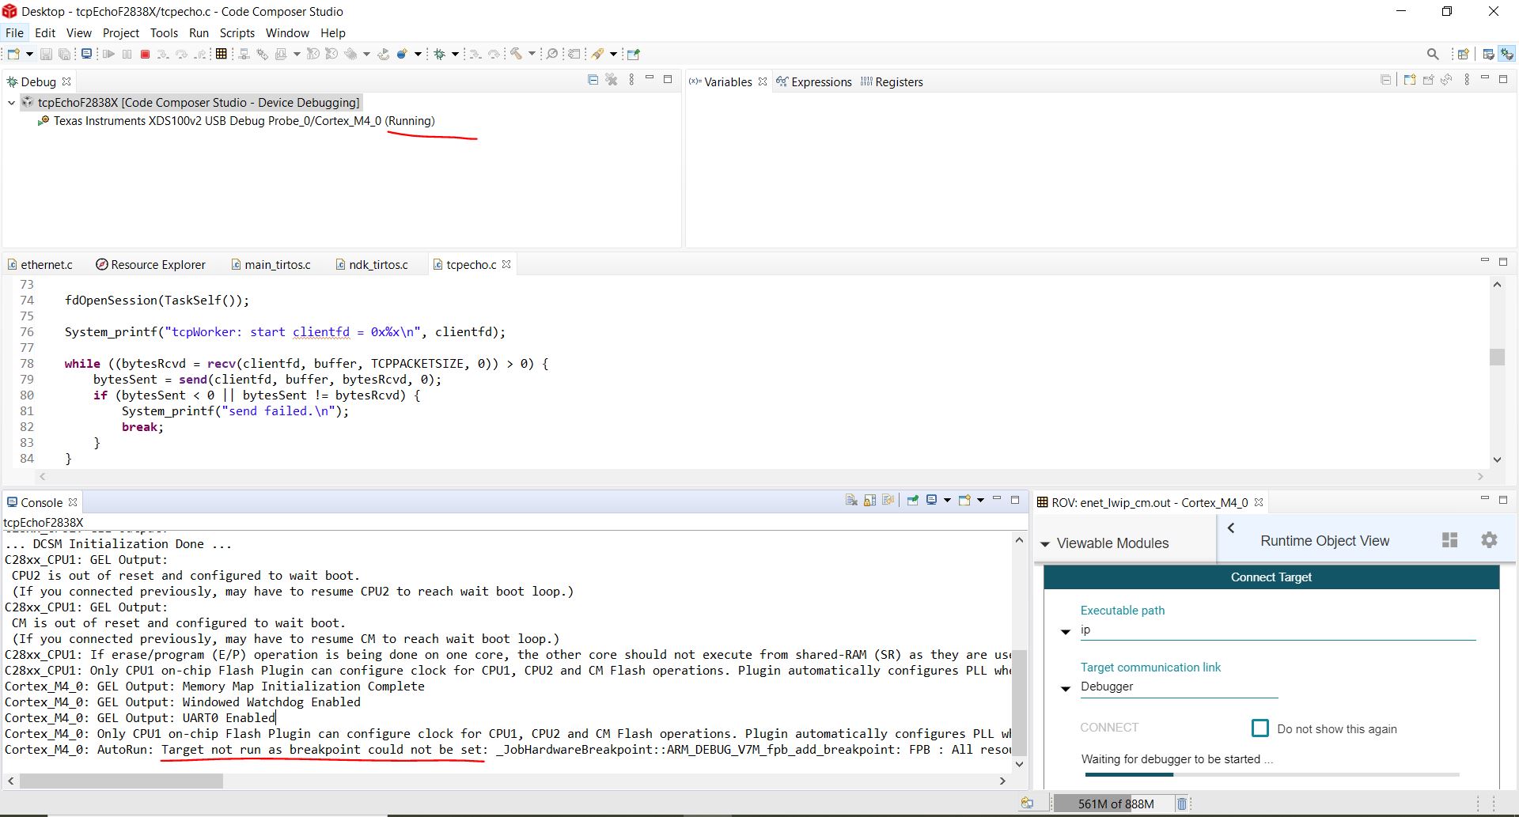Open the Build hammer dropdown arrow
This screenshot has width=1519, height=817.
(532, 54)
